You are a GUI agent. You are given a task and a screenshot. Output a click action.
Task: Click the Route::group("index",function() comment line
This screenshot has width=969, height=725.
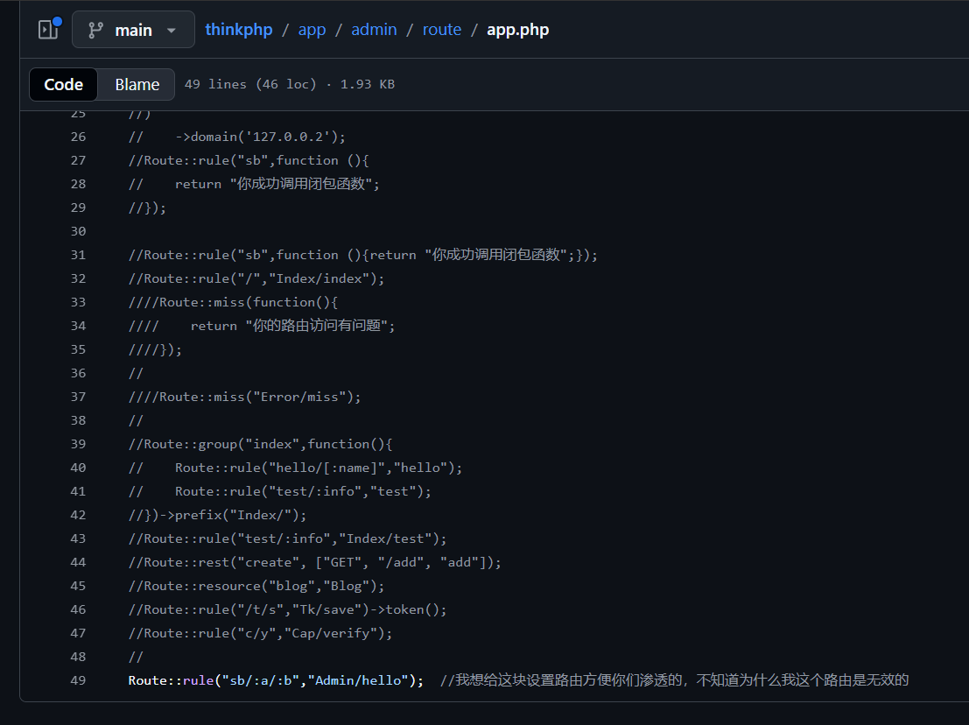261,444
